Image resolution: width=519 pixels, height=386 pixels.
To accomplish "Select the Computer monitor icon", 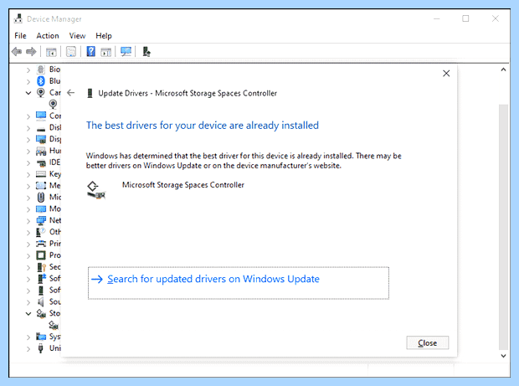I will point(41,116).
